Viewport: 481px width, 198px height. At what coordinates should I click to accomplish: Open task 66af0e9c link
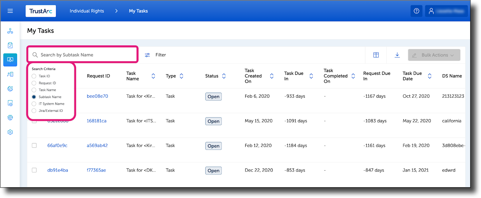57,145
